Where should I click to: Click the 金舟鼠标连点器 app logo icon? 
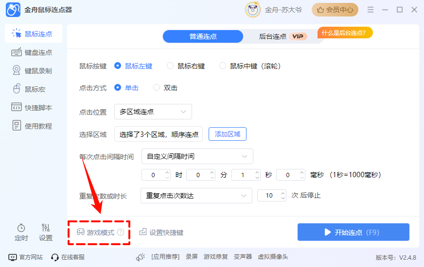tap(13, 10)
